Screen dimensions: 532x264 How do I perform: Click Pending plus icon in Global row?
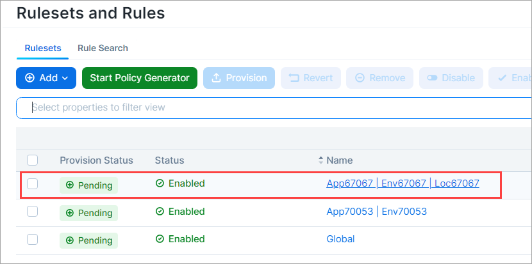pos(70,240)
